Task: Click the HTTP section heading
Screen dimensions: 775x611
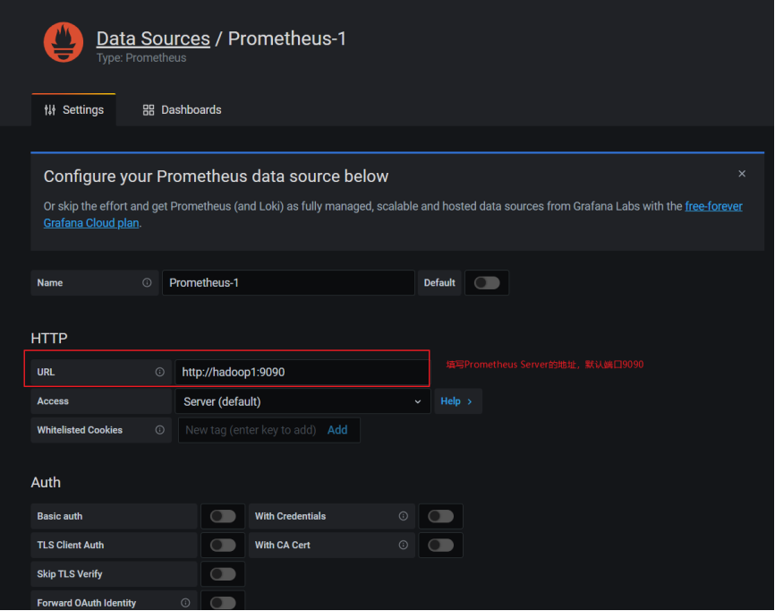Action: coord(49,339)
